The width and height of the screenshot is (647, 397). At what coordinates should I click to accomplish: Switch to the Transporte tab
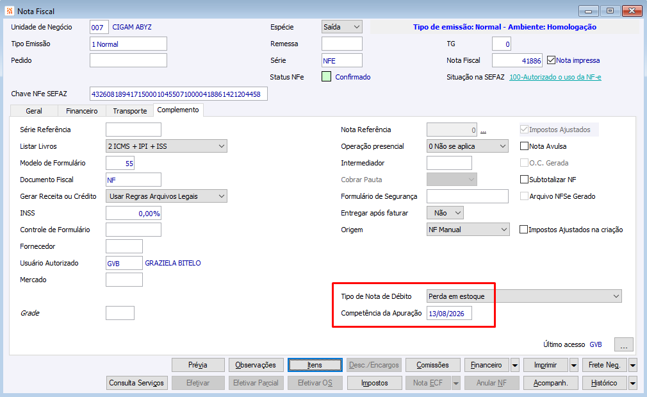(130, 111)
